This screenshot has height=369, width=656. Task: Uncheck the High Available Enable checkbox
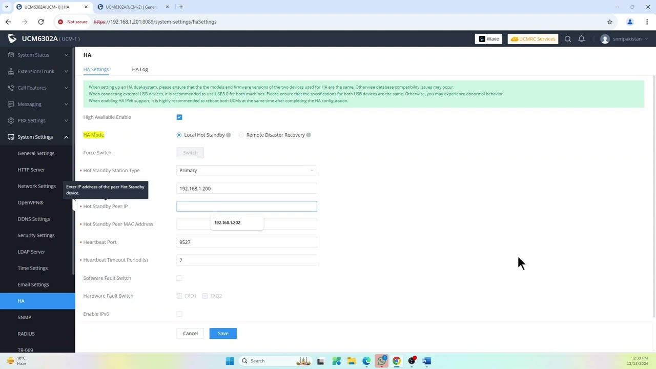(x=179, y=117)
